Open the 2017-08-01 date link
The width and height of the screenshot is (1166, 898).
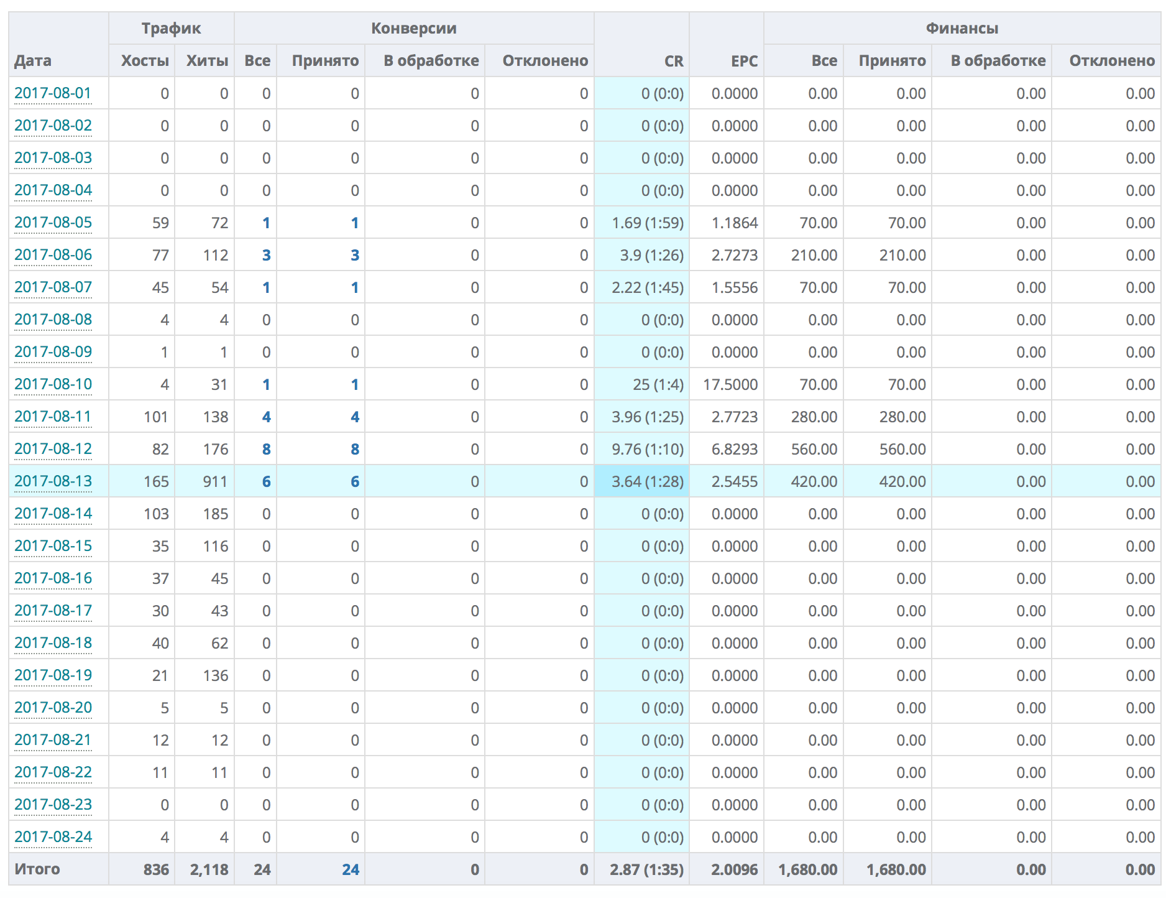pos(53,93)
